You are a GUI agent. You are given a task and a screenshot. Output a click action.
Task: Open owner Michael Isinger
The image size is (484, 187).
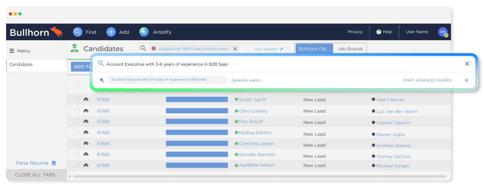coord(392,166)
